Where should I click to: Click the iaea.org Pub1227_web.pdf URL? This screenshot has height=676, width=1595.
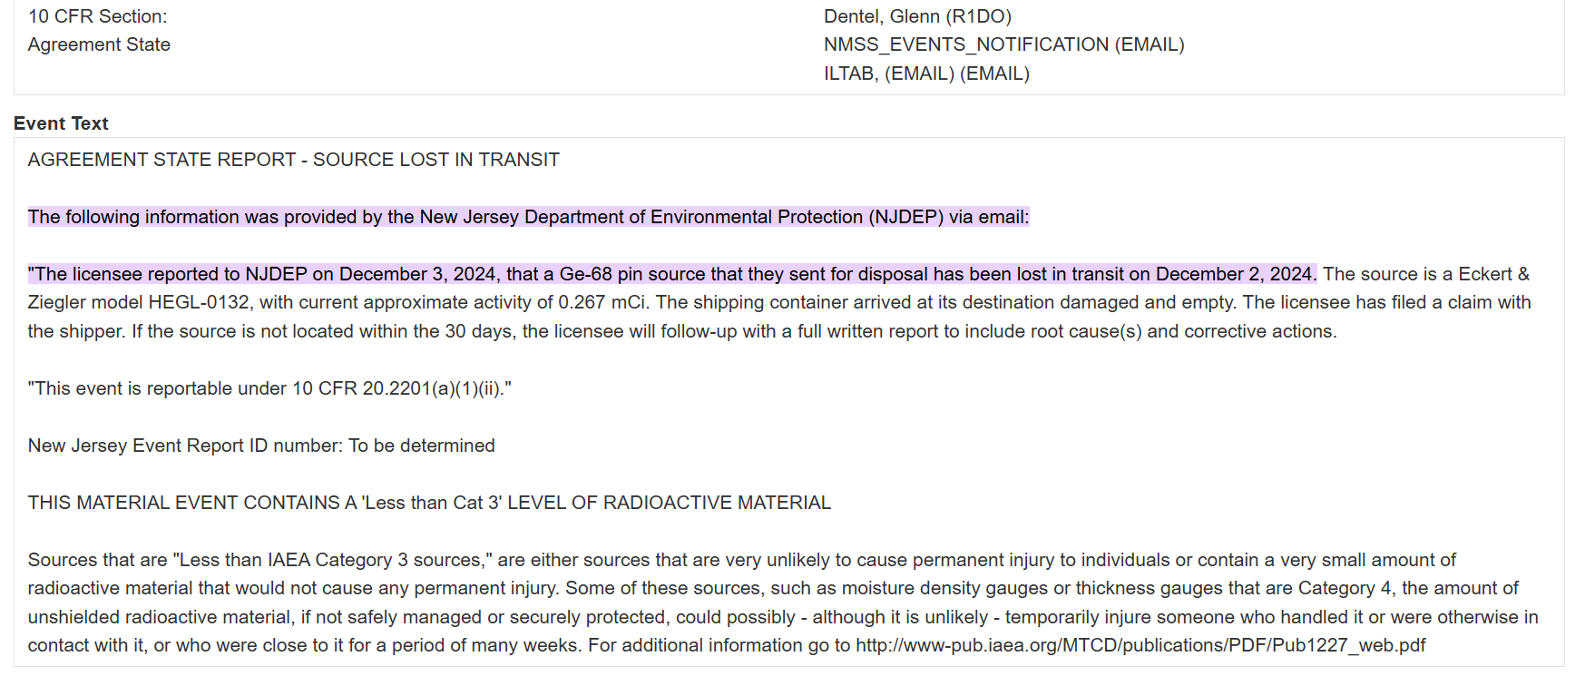(1140, 645)
